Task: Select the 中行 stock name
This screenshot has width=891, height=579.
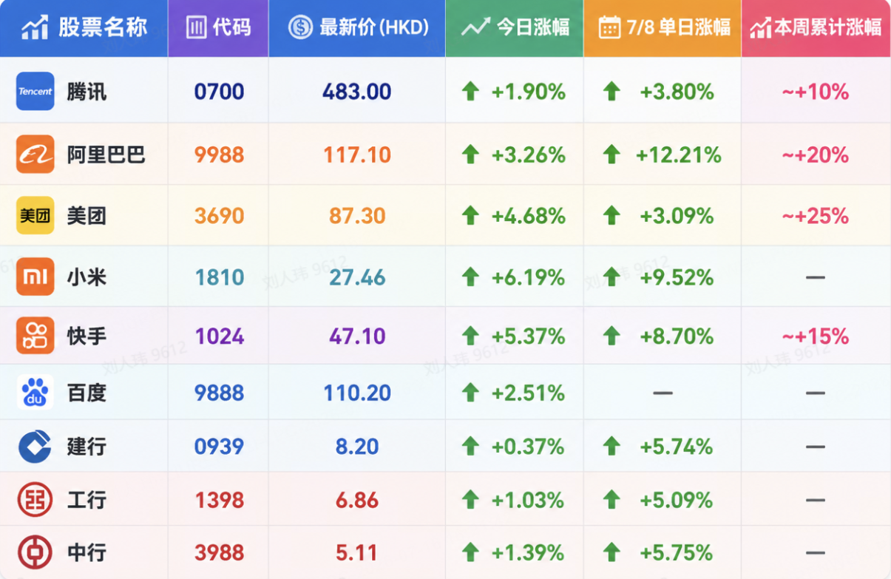Action: coord(87,552)
